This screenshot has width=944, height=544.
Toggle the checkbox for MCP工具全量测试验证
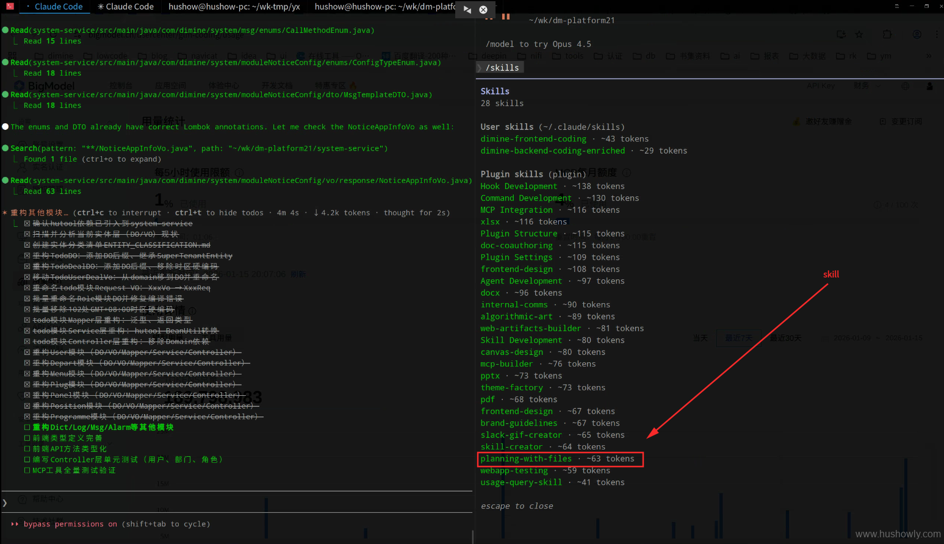click(x=27, y=470)
